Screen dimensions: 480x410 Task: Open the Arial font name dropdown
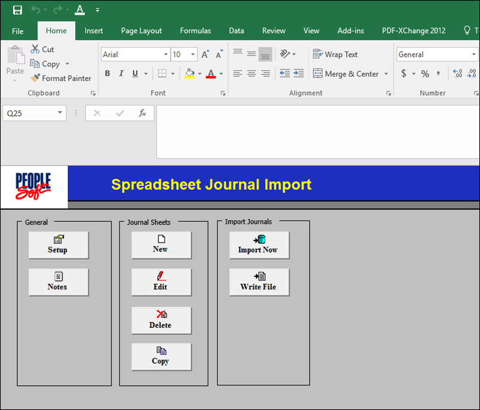[x=166, y=55]
